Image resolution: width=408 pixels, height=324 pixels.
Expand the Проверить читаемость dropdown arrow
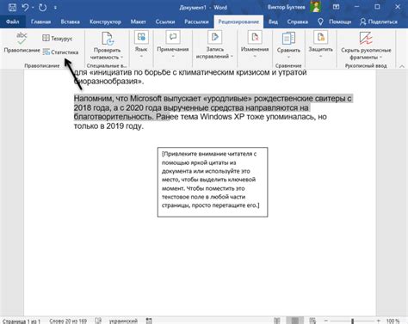tap(122, 58)
